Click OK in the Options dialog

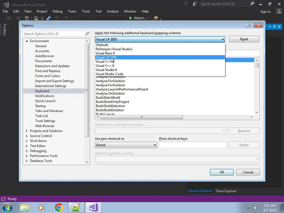222,172
